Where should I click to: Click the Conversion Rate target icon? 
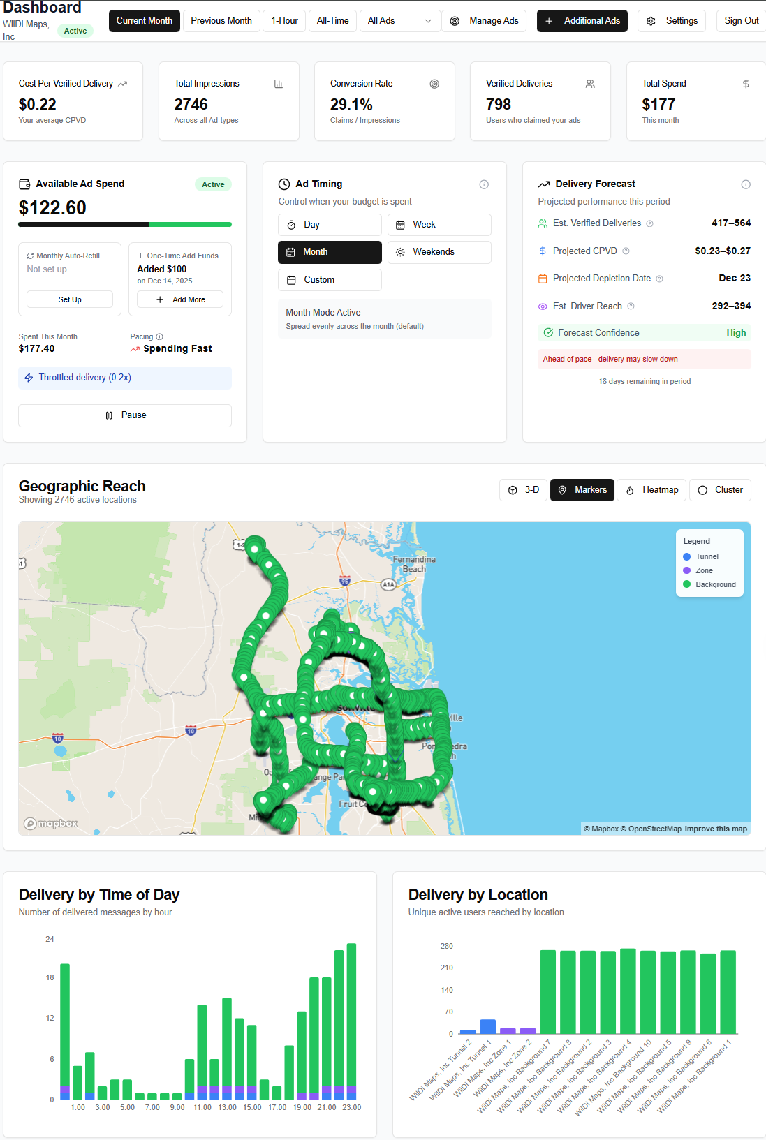[434, 84]
